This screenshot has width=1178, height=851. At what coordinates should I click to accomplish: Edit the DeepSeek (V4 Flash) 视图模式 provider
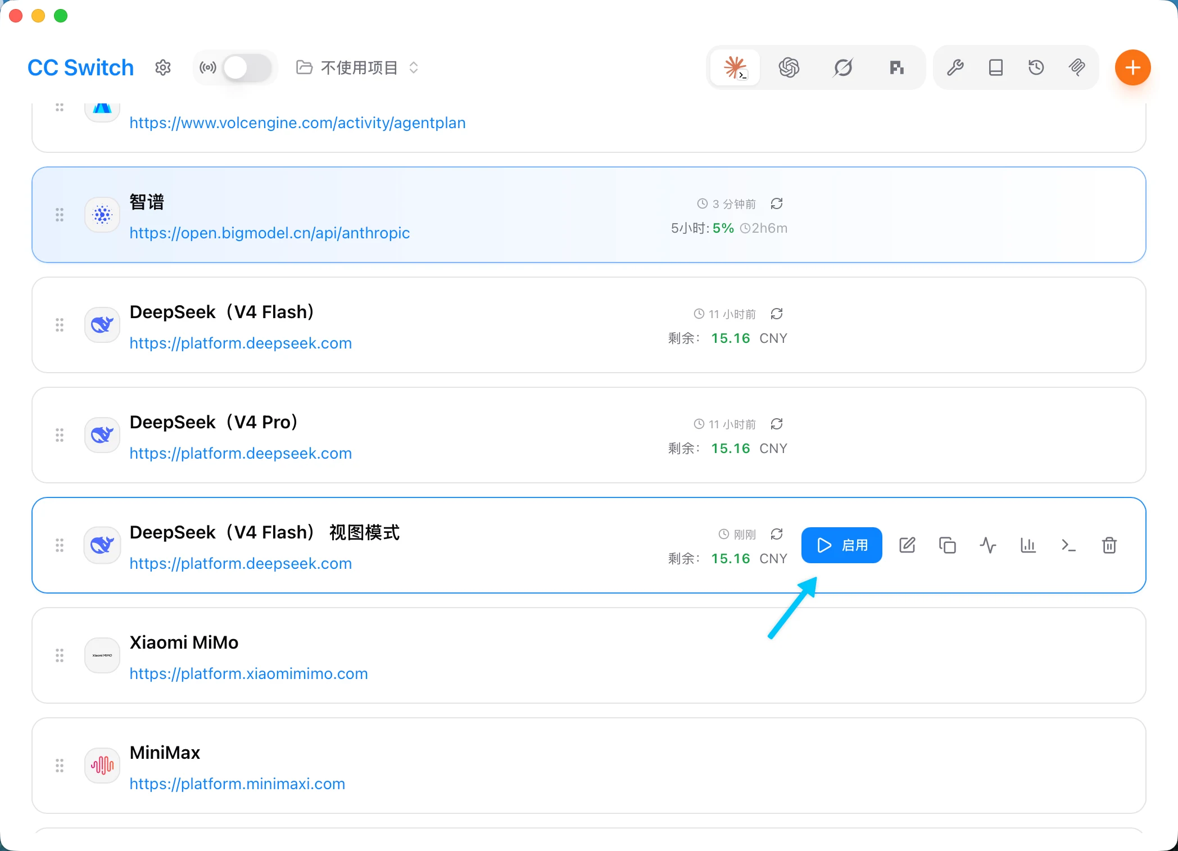click(907, 545)
